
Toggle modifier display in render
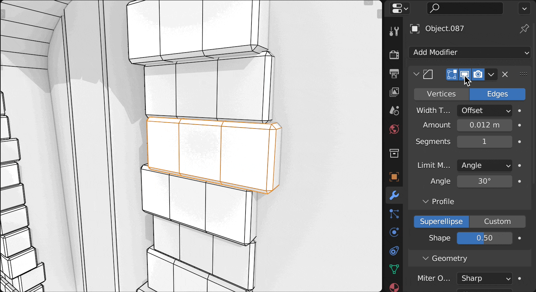click(478, 74)
